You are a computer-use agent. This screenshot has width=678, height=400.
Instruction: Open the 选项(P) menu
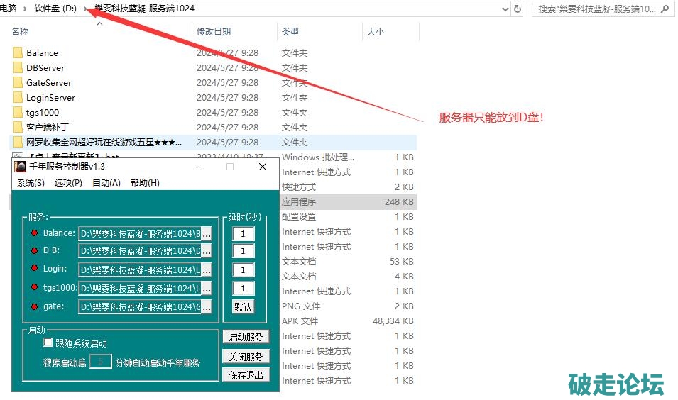tap(68, 183)
